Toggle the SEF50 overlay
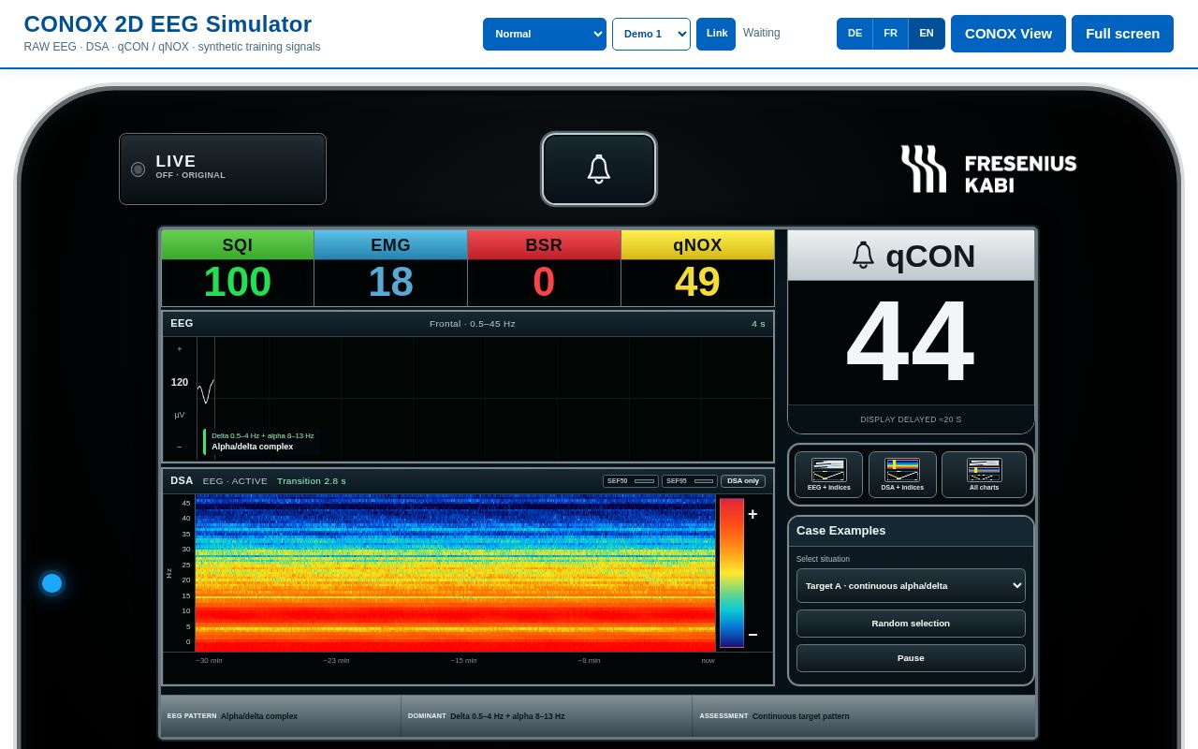 (x=631, y=481)
